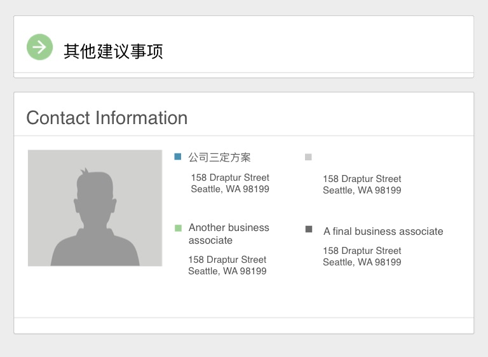This screenshot has height=357, width=488.
Task: Click the green arrow circle icon
Action: (x=39, y=47)
